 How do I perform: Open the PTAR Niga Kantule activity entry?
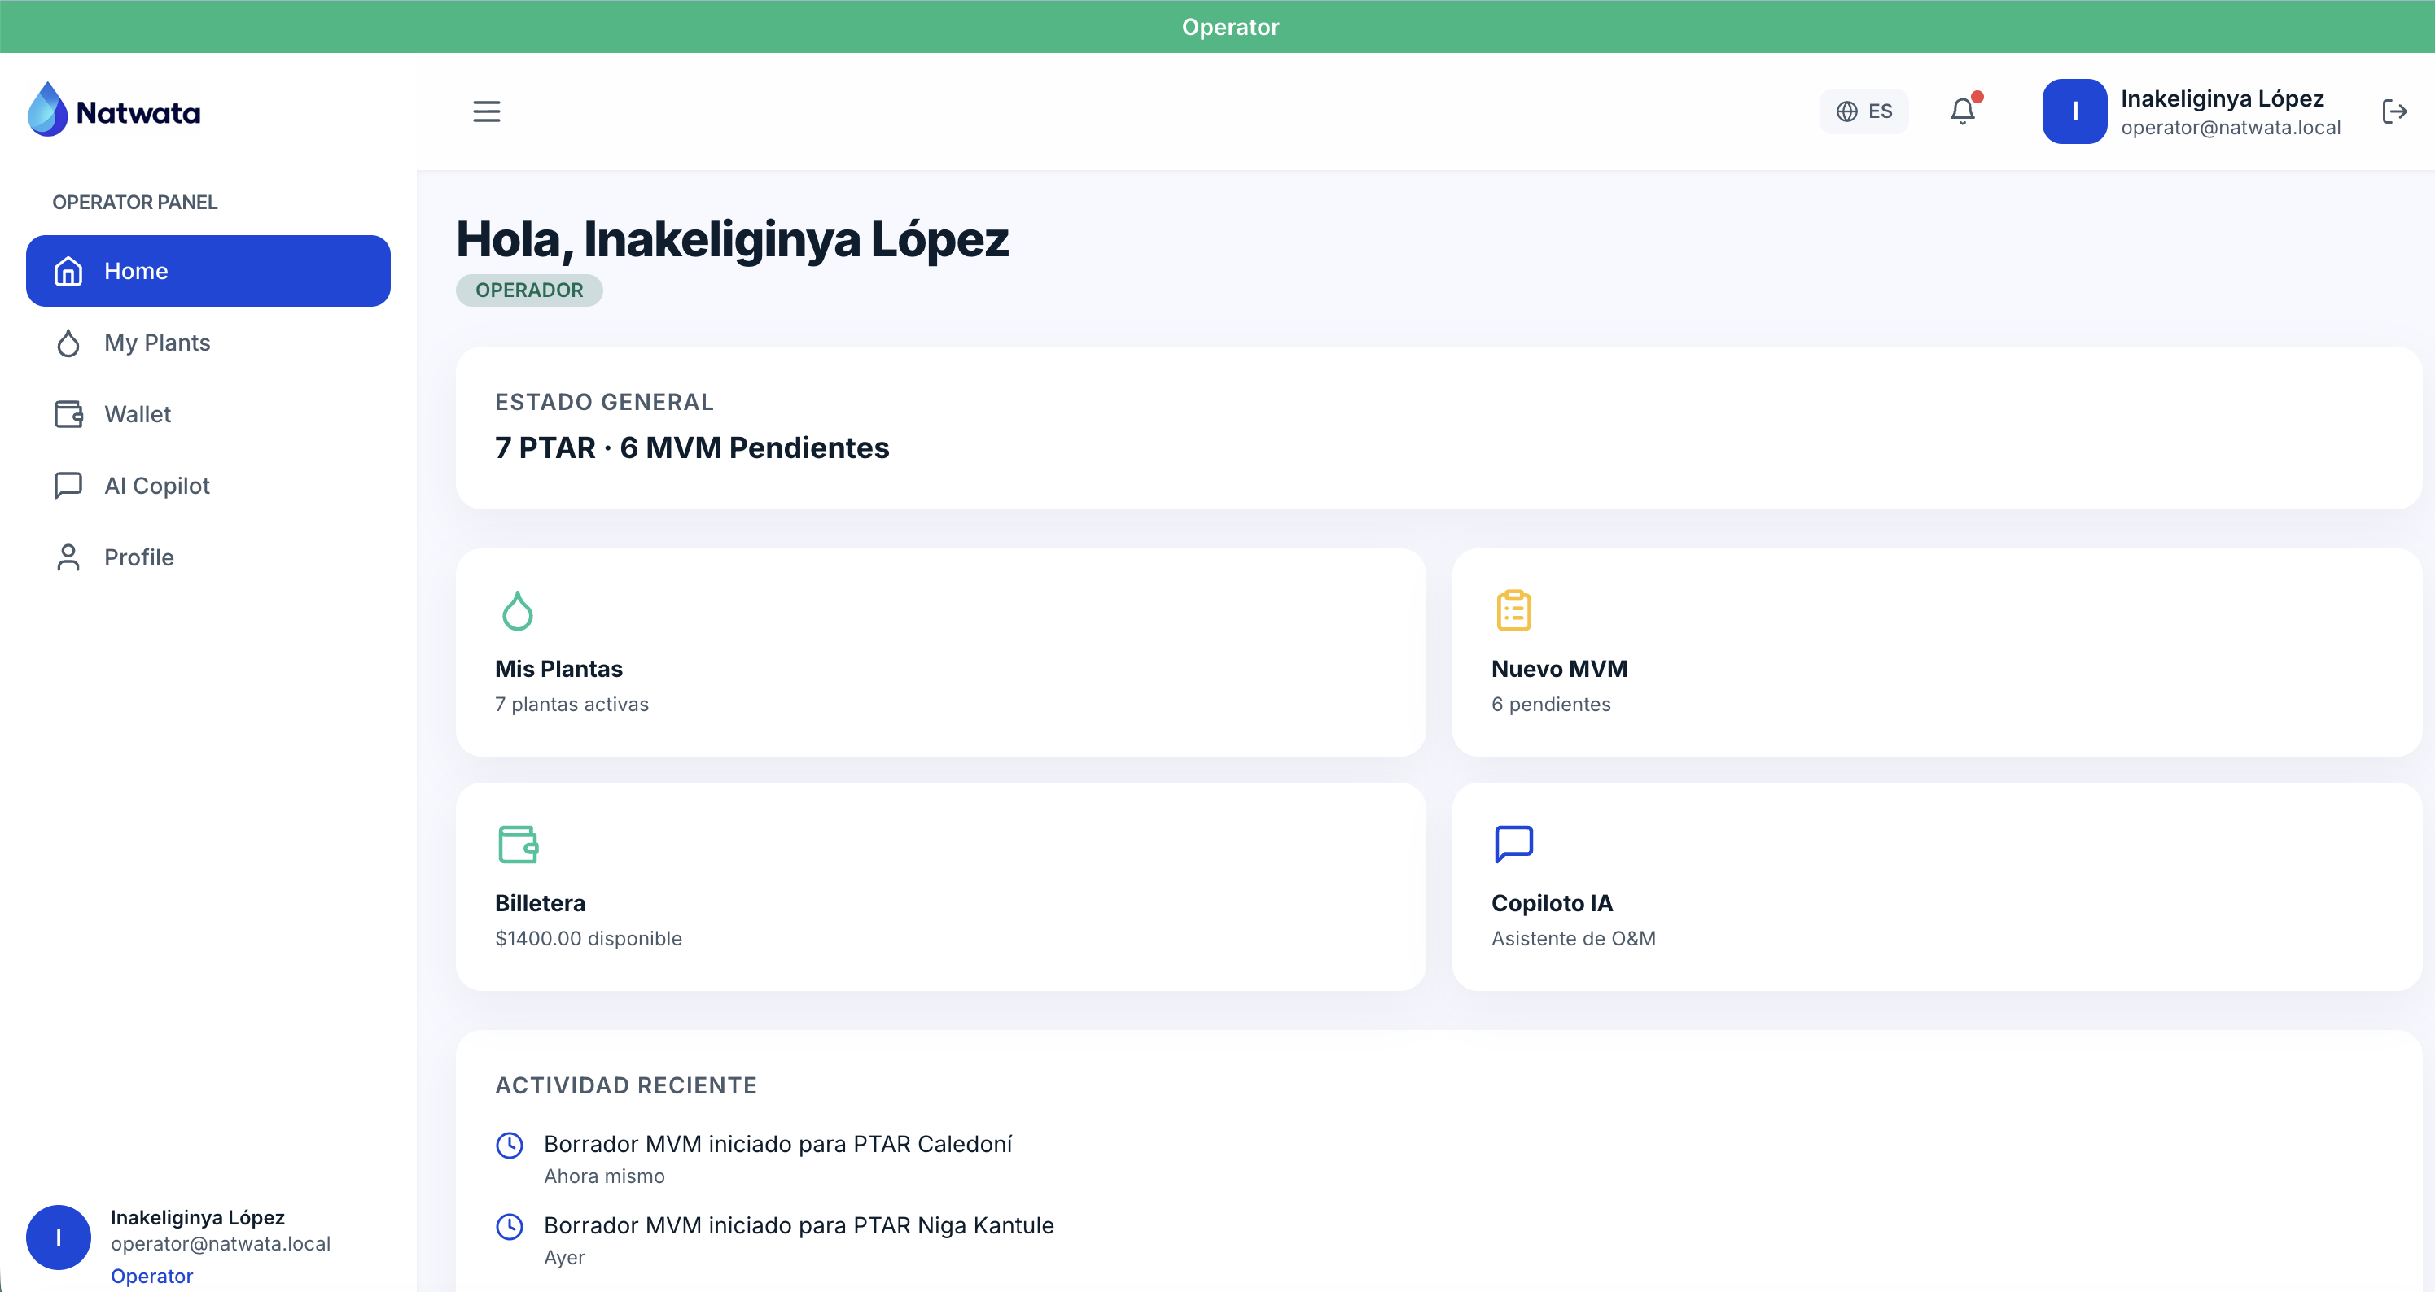point(798,1226)
